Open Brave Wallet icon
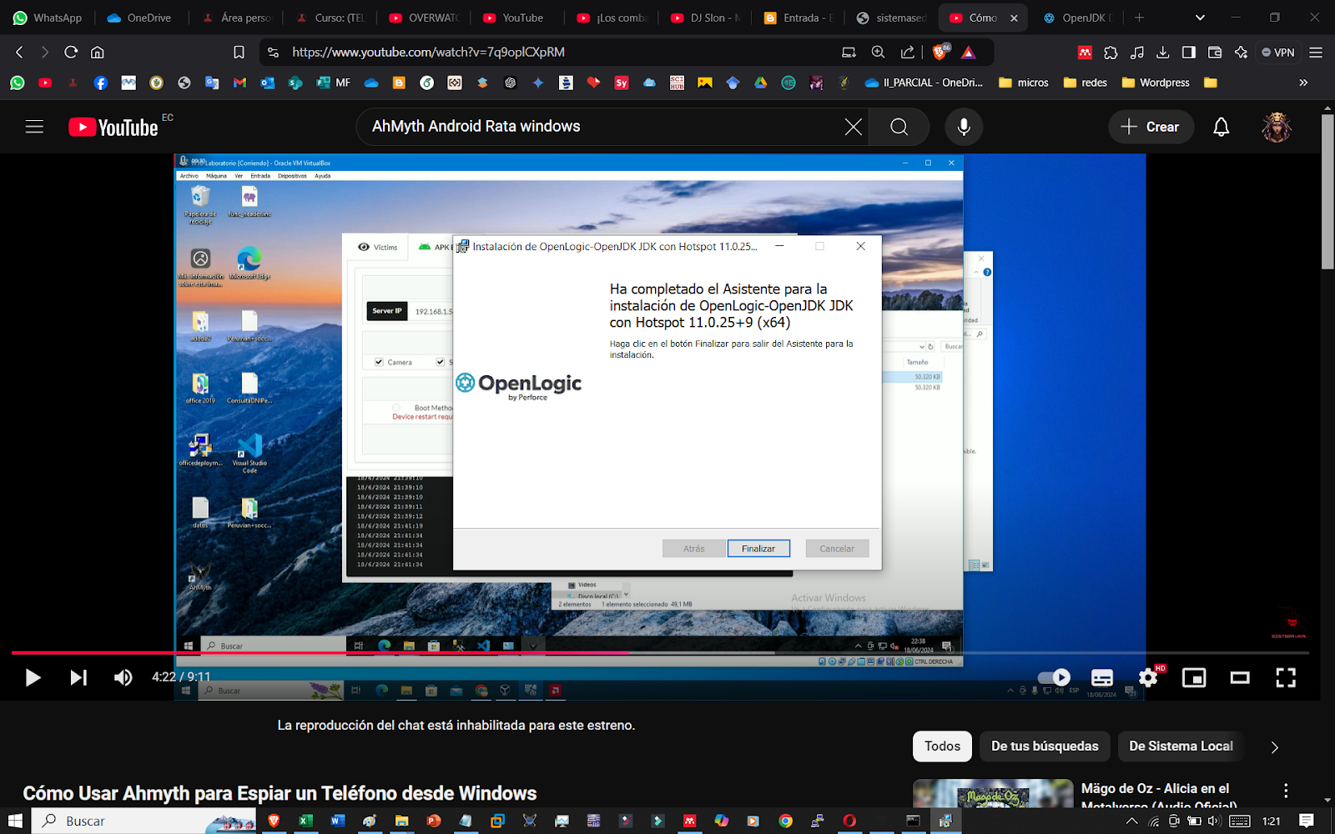 point(1215,52)
